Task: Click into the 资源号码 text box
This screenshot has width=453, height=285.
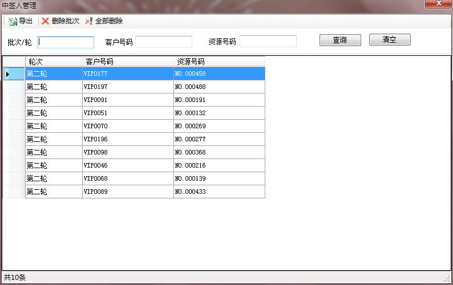Action: coord(268,42)
